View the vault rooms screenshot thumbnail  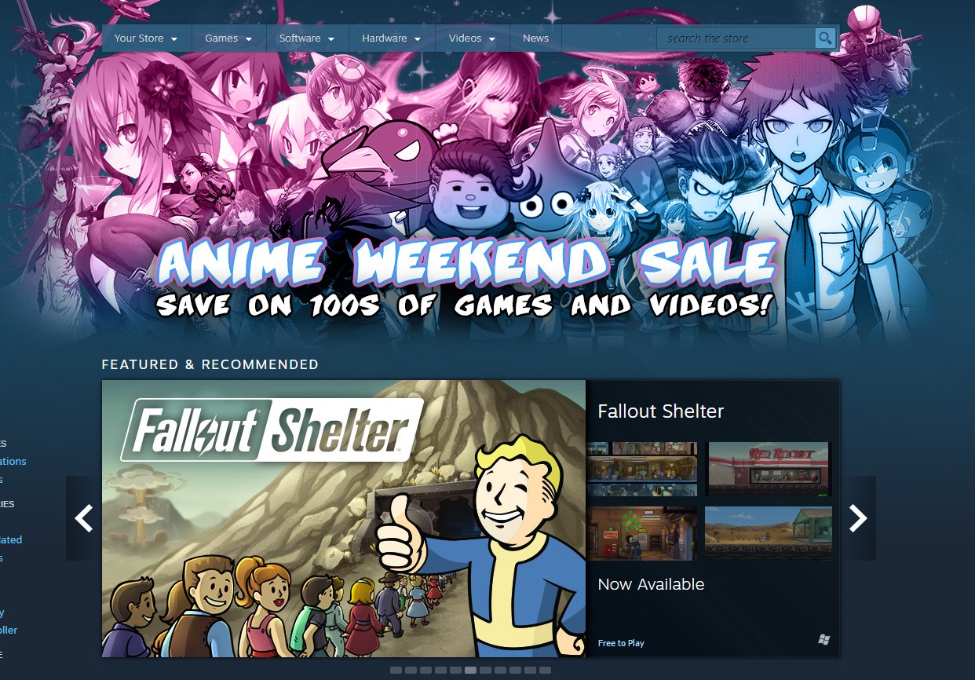[641, 469]
